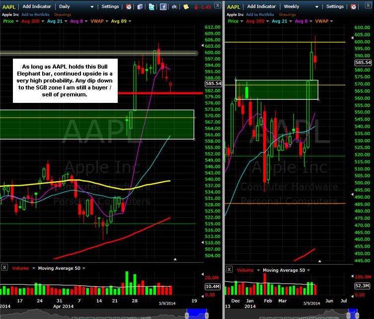
Task: Click the Daily price axis arrow near 510.00
Action: tap(203, 242)
